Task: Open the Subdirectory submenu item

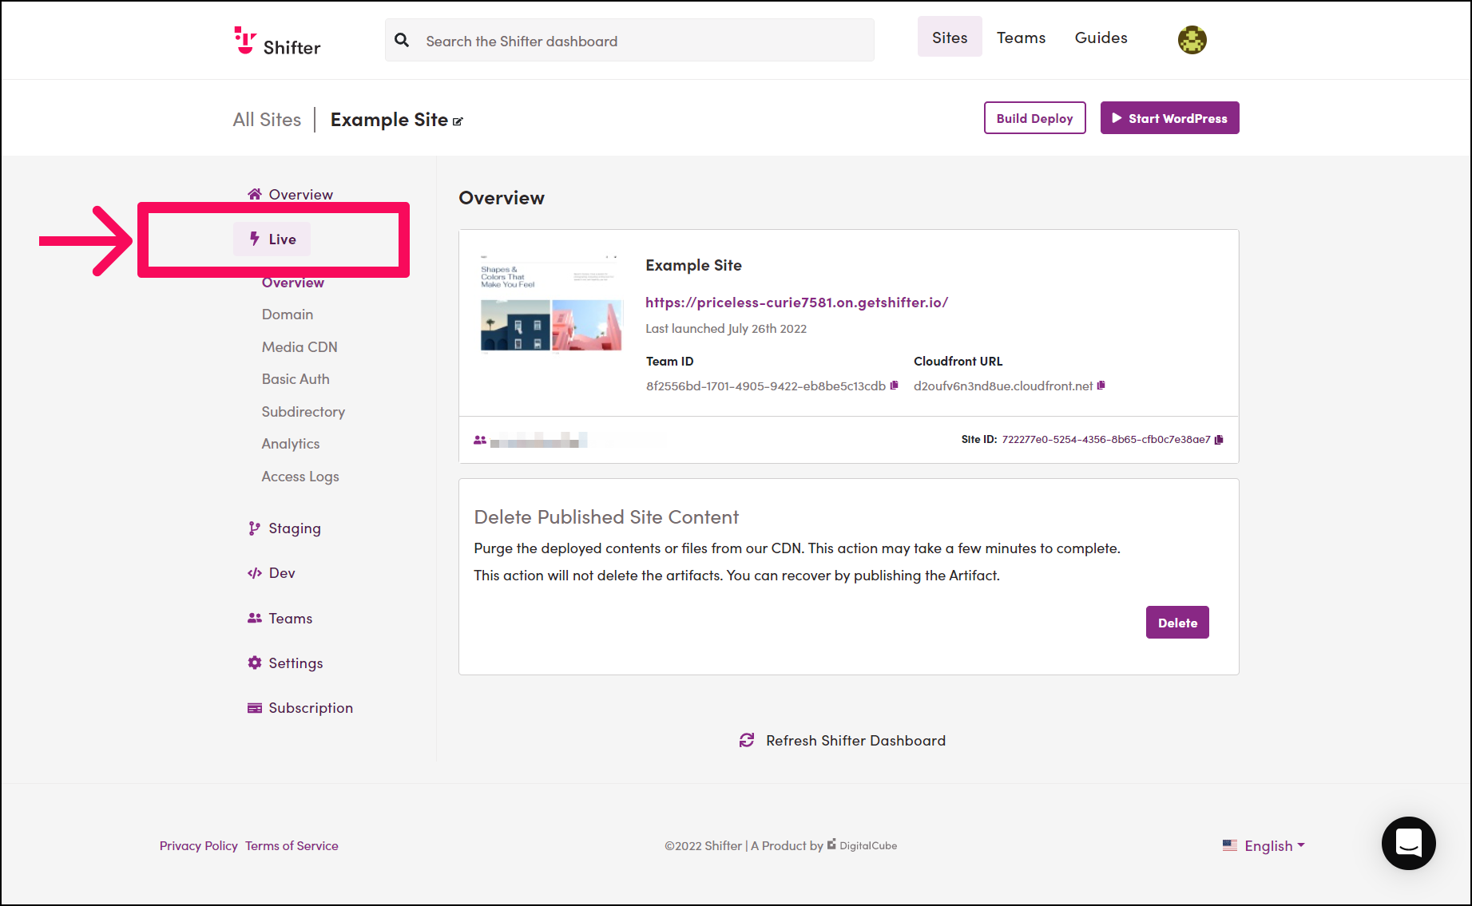Action: (x=304, y=412)
